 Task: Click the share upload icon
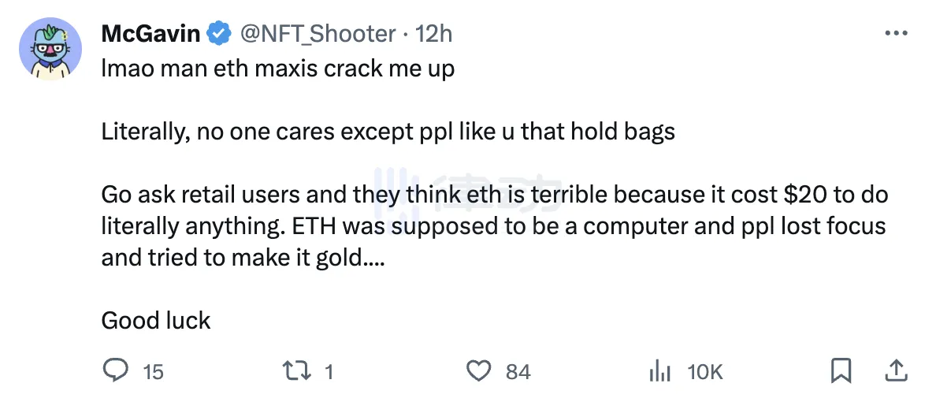(x=897, y=370)
